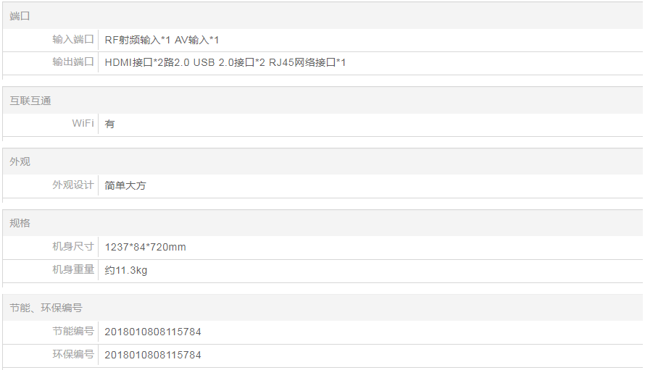Click the RF射频输入*1 AV输入*1 value
This screenshot has height=370, width=645.
[162, 41]
